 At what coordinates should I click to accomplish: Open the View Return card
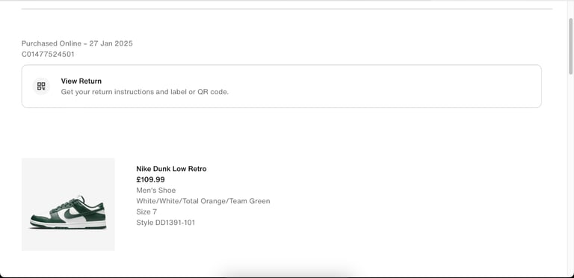point(282,87)
